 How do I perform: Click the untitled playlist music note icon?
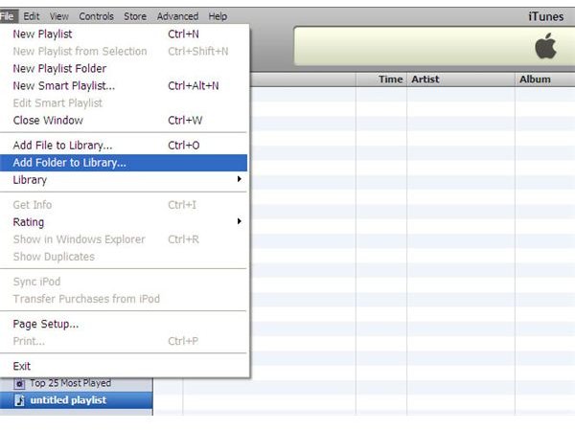19,400
